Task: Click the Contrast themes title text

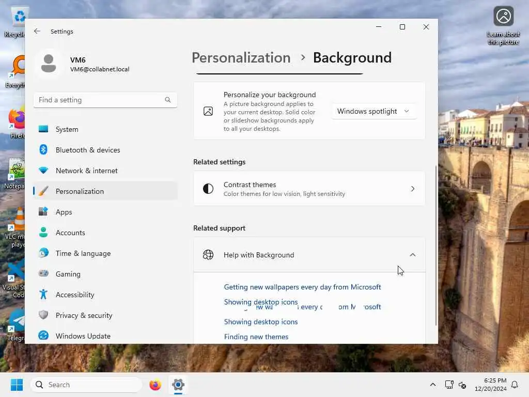Action: (x=250, y=185)
